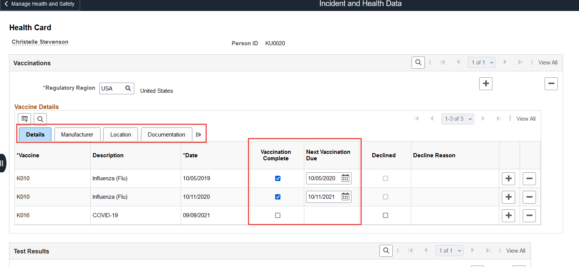Image resolution: width=579 pixels, height=267 pixels.
Task: Open the Vaccinations '1 of 1' row dropdown
Action: 481,63
